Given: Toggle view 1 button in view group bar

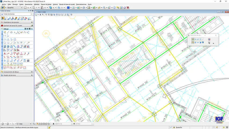Looking at the screenshot, I should tap(37, 124).
